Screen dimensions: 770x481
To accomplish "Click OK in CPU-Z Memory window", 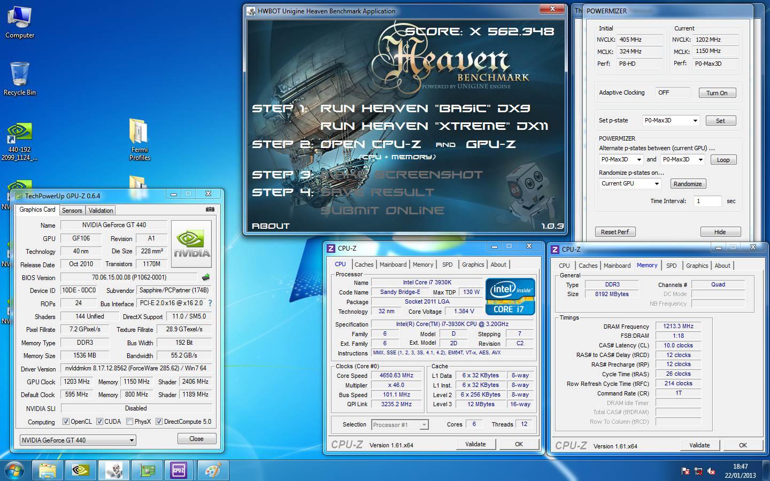I will click(x=743, y=445).
